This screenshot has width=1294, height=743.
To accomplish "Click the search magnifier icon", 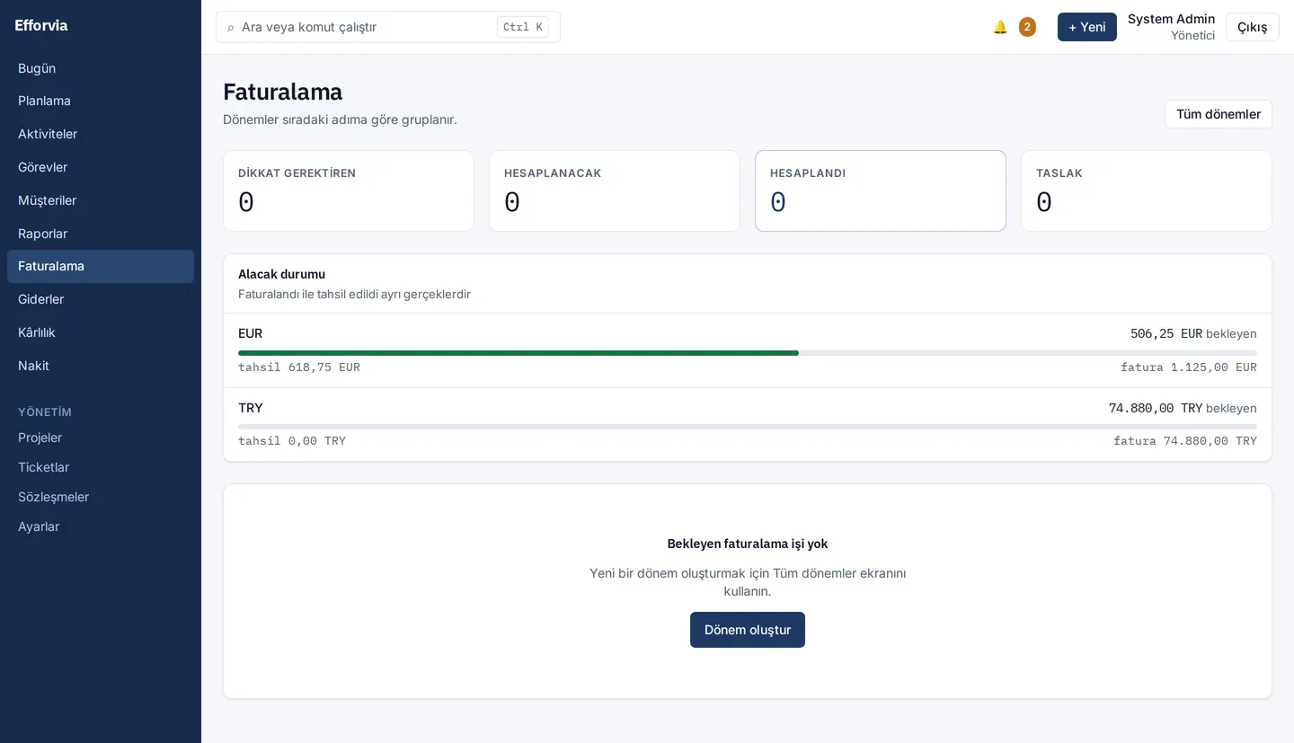I will coord(230,28).
